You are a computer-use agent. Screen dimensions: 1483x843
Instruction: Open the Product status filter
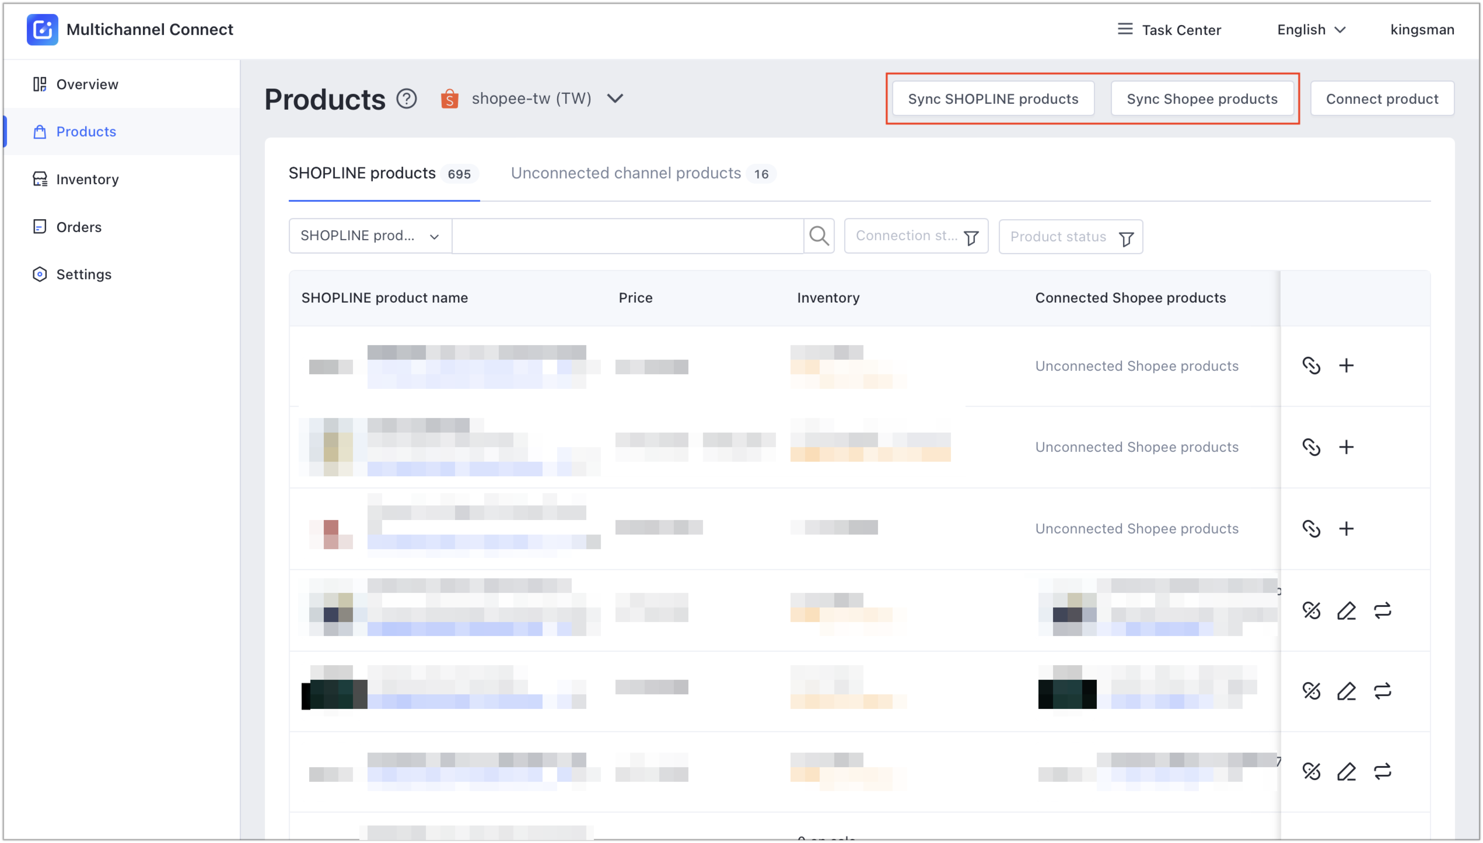click(x=1071, y=237)
